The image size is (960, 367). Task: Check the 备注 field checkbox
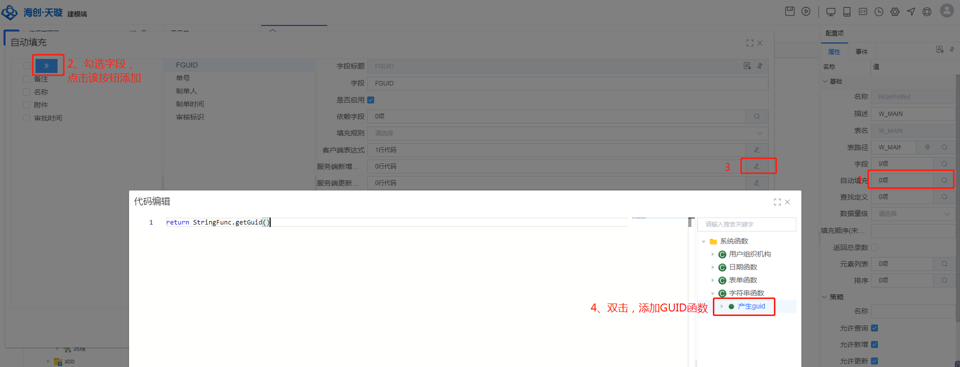pos(27,79)
